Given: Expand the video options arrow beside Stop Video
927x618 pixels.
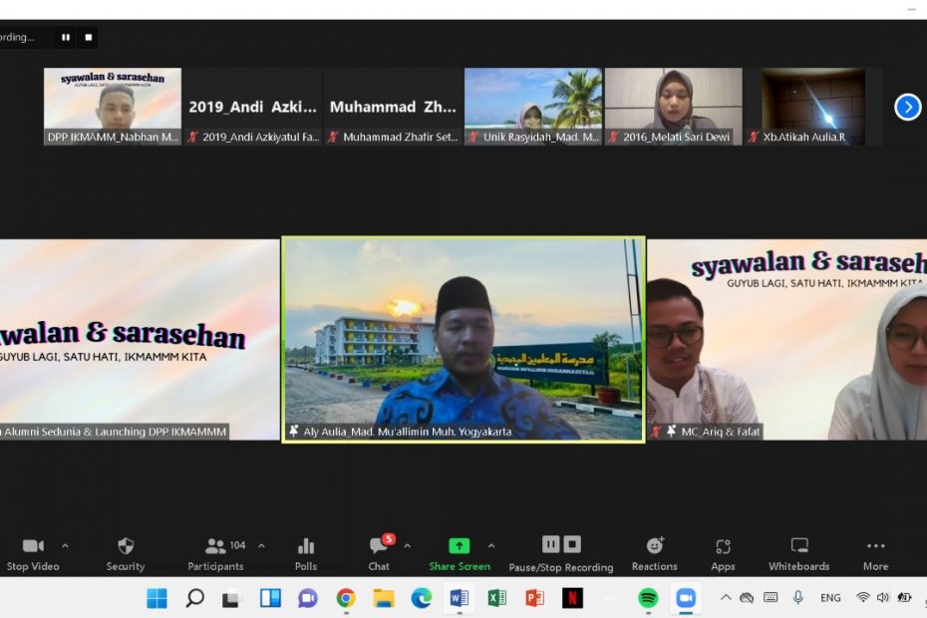Looking at the screenshot, I should (x=66, y=546).
